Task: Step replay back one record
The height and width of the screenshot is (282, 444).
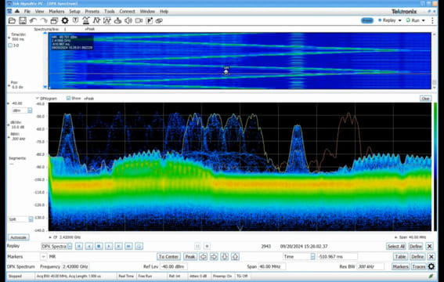Action: (89, 246)
